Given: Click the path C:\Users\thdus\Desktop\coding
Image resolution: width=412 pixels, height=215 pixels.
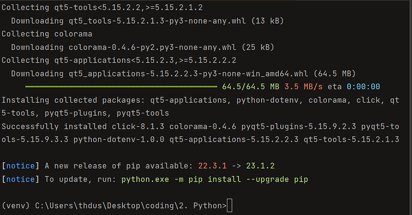Looking at the screenshot, I should (104, 206).
